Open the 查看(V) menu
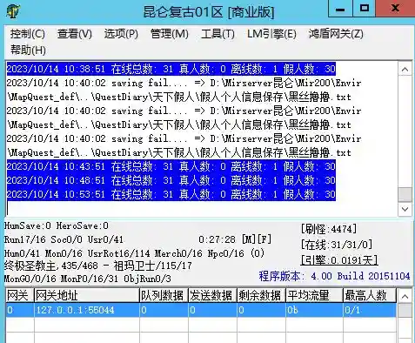The height and width of the screenshot is (343, 415). pos(75,34)
